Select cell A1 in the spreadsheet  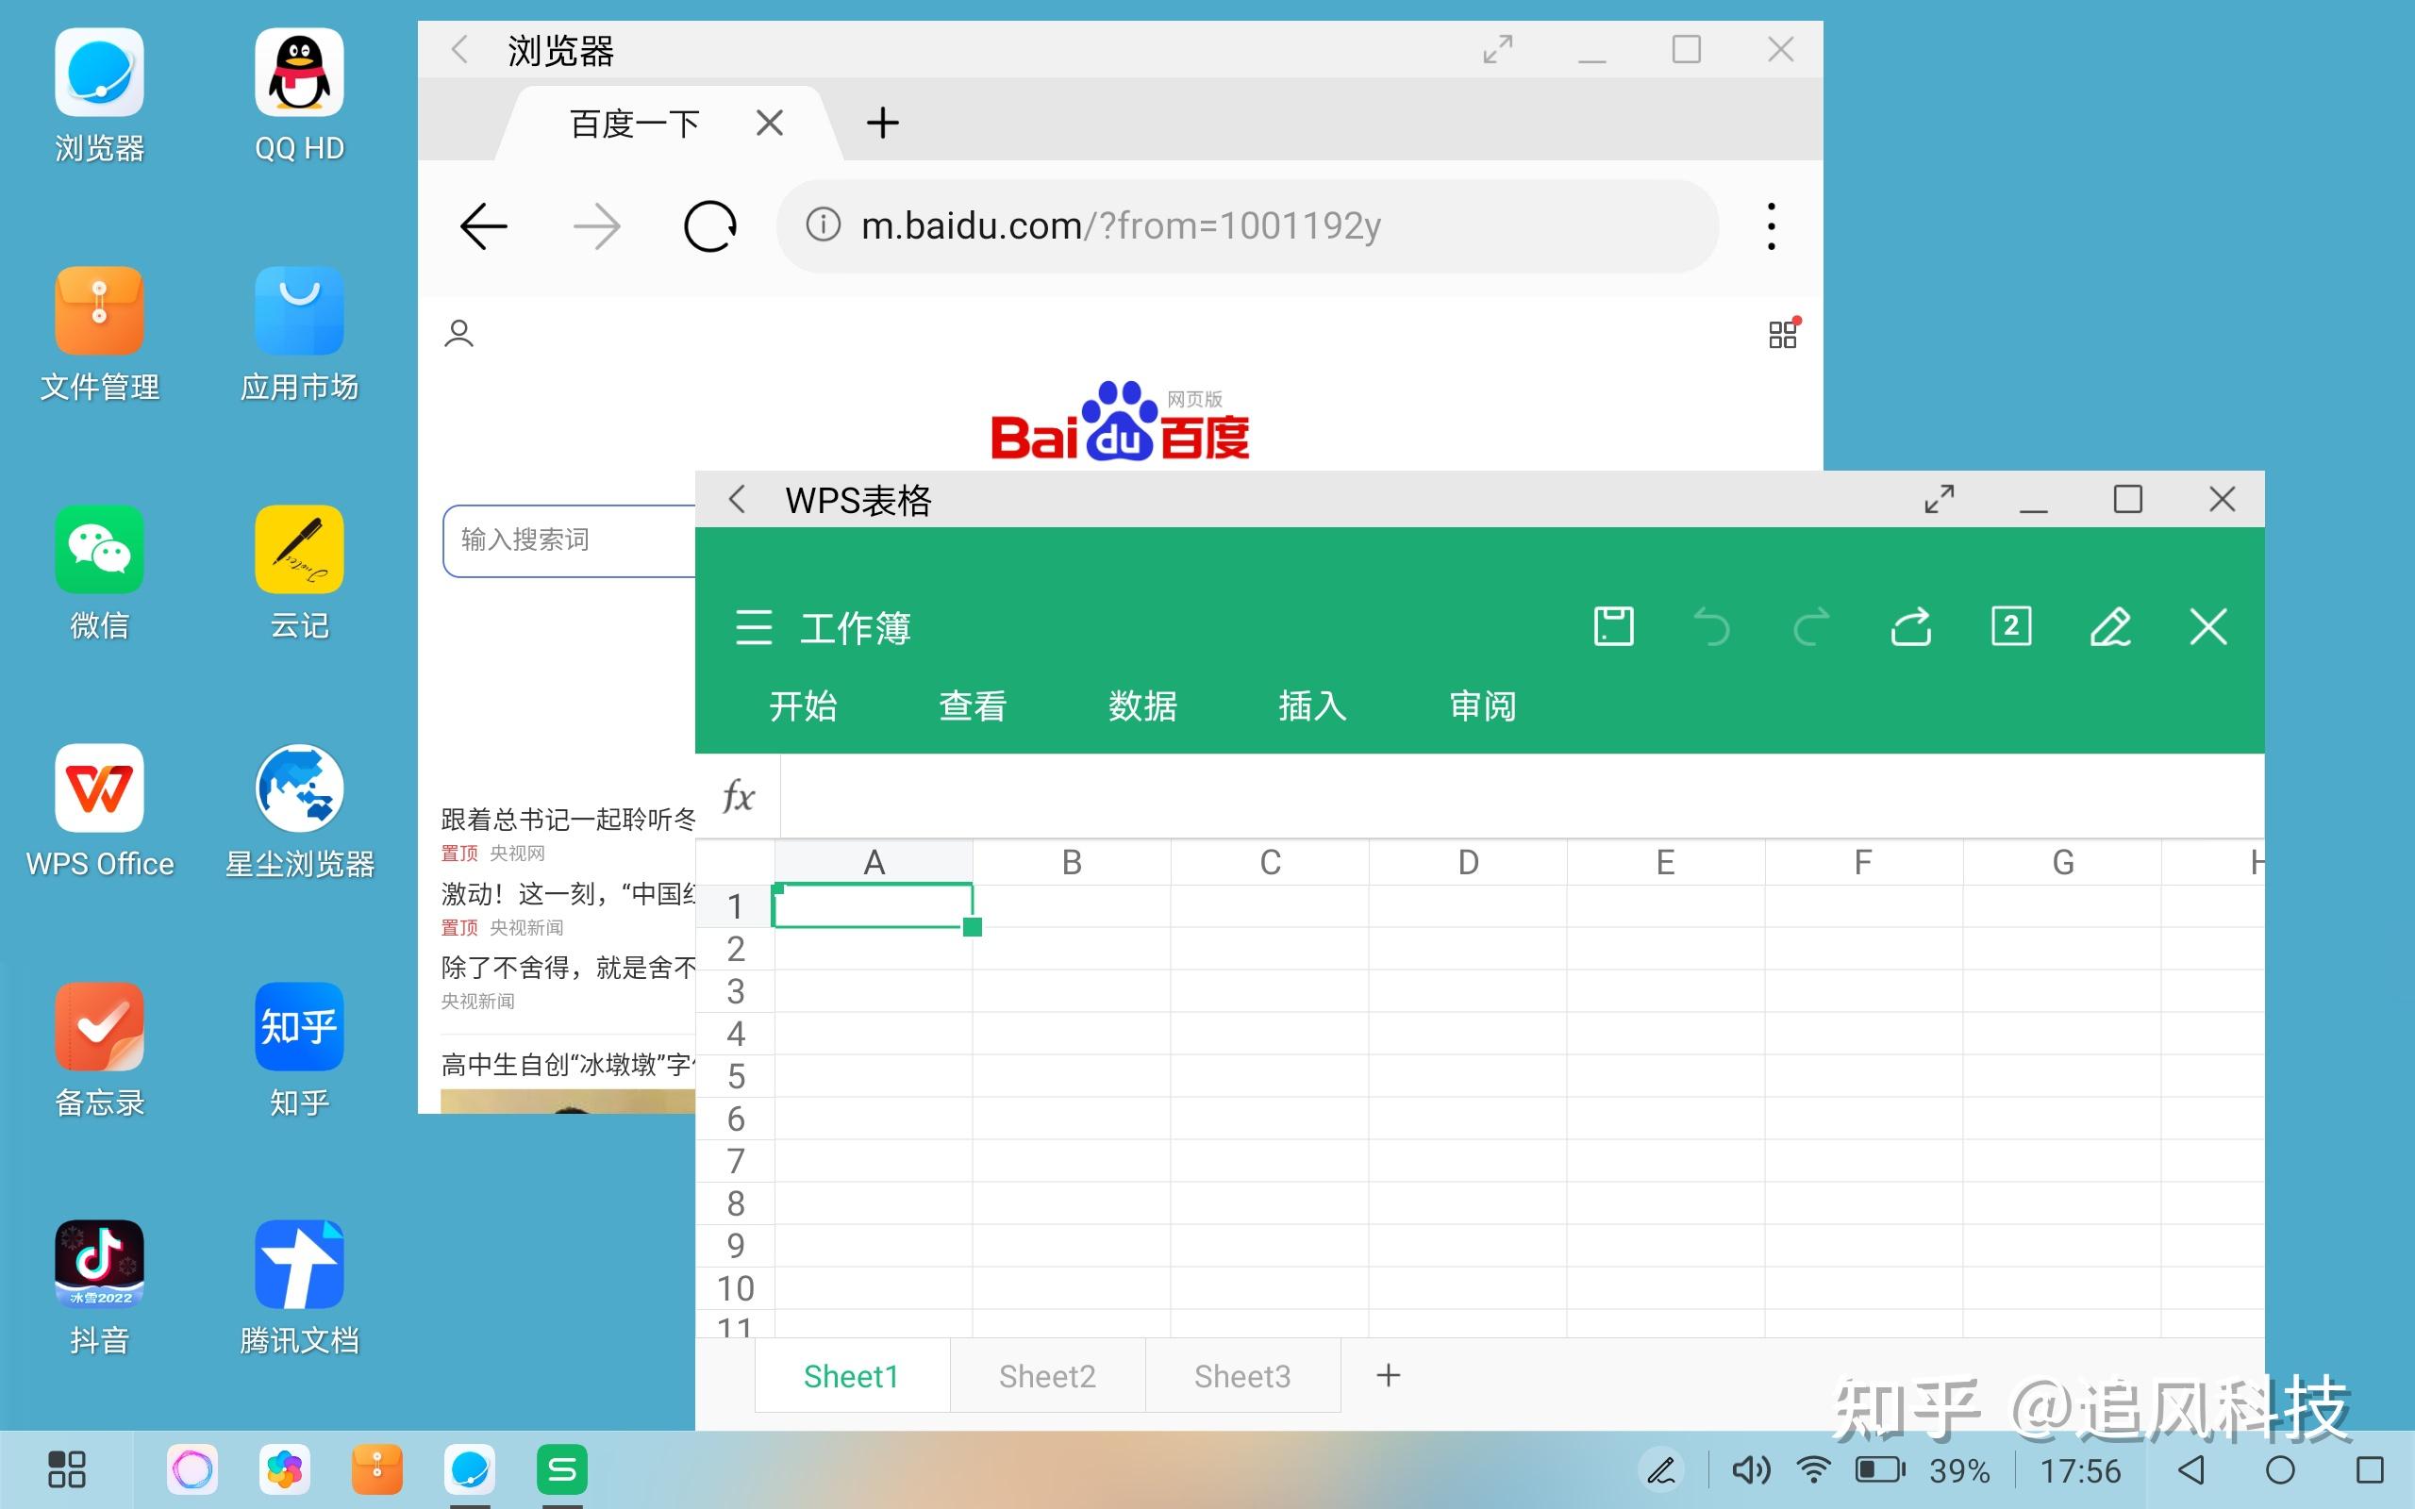(874, 906)
